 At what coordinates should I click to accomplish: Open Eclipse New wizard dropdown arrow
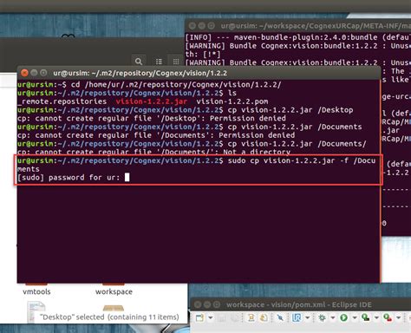[x=211, y=317]
